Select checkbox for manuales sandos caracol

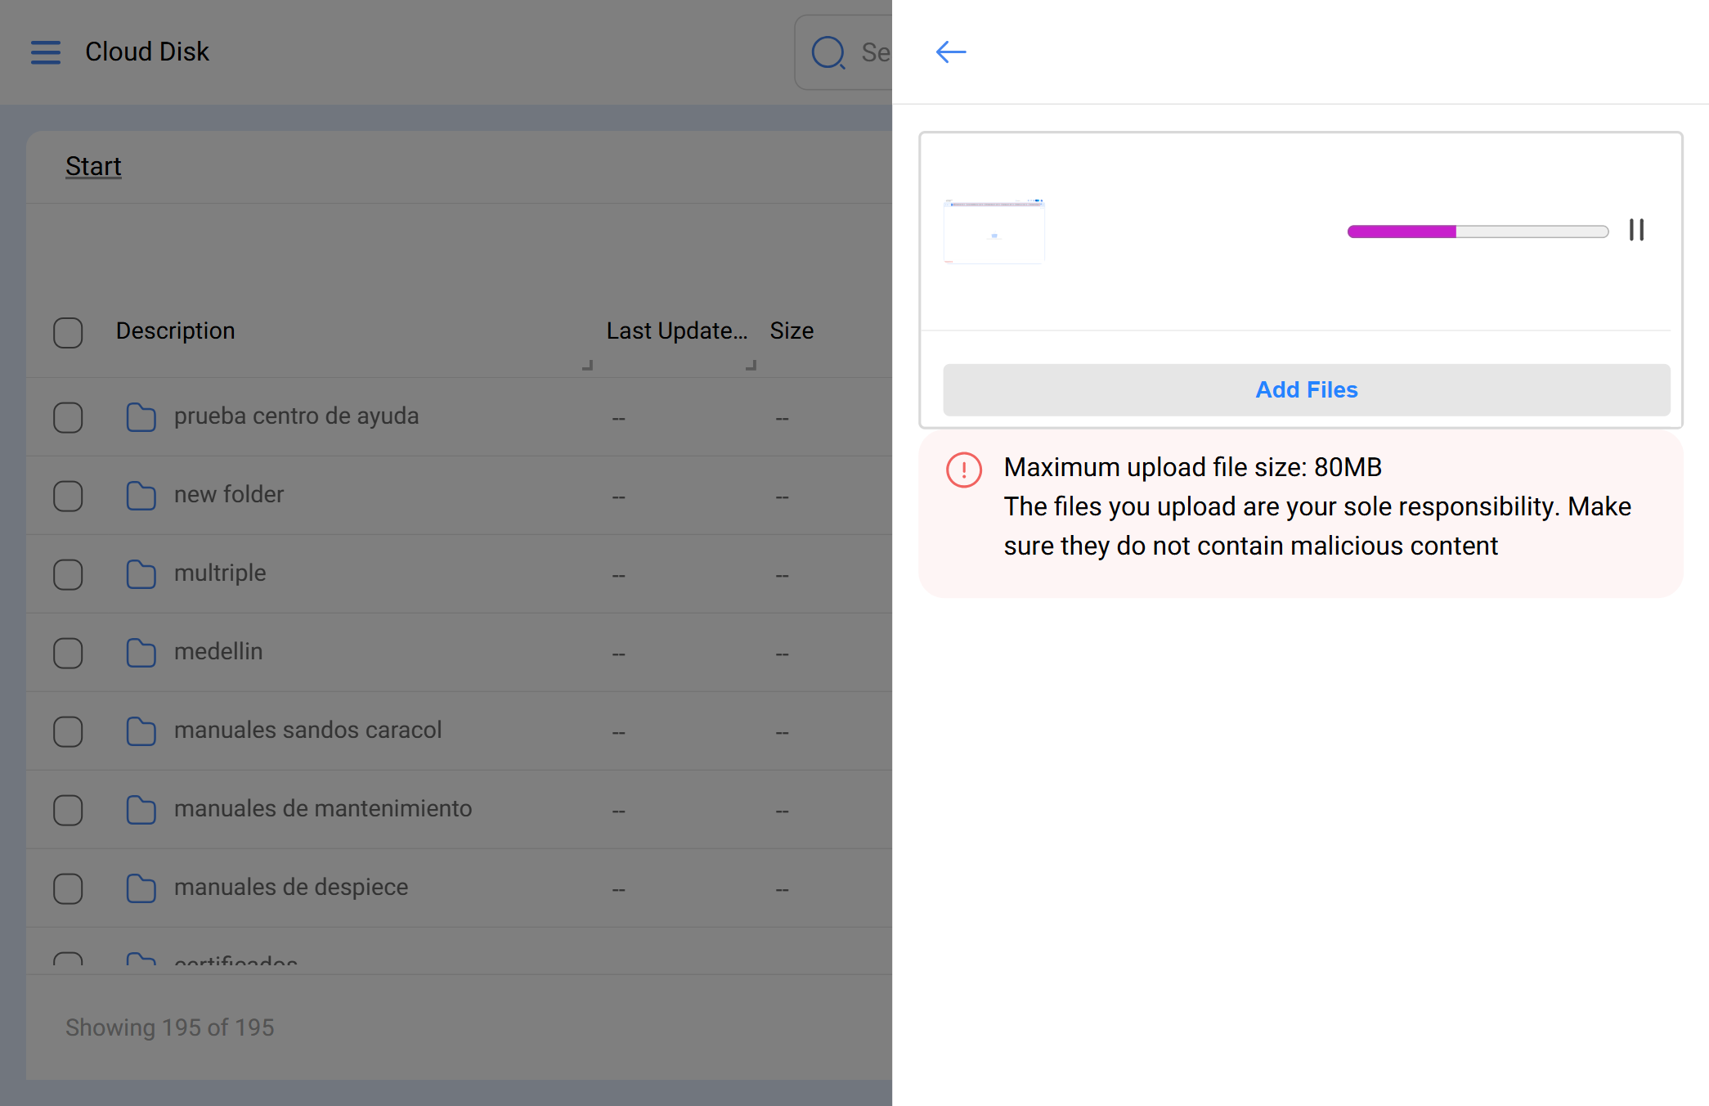[68, 731]
